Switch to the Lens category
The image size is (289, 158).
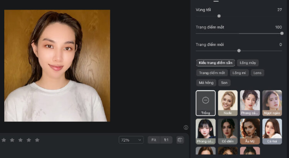pyautogui.click(x=257, y=72)
